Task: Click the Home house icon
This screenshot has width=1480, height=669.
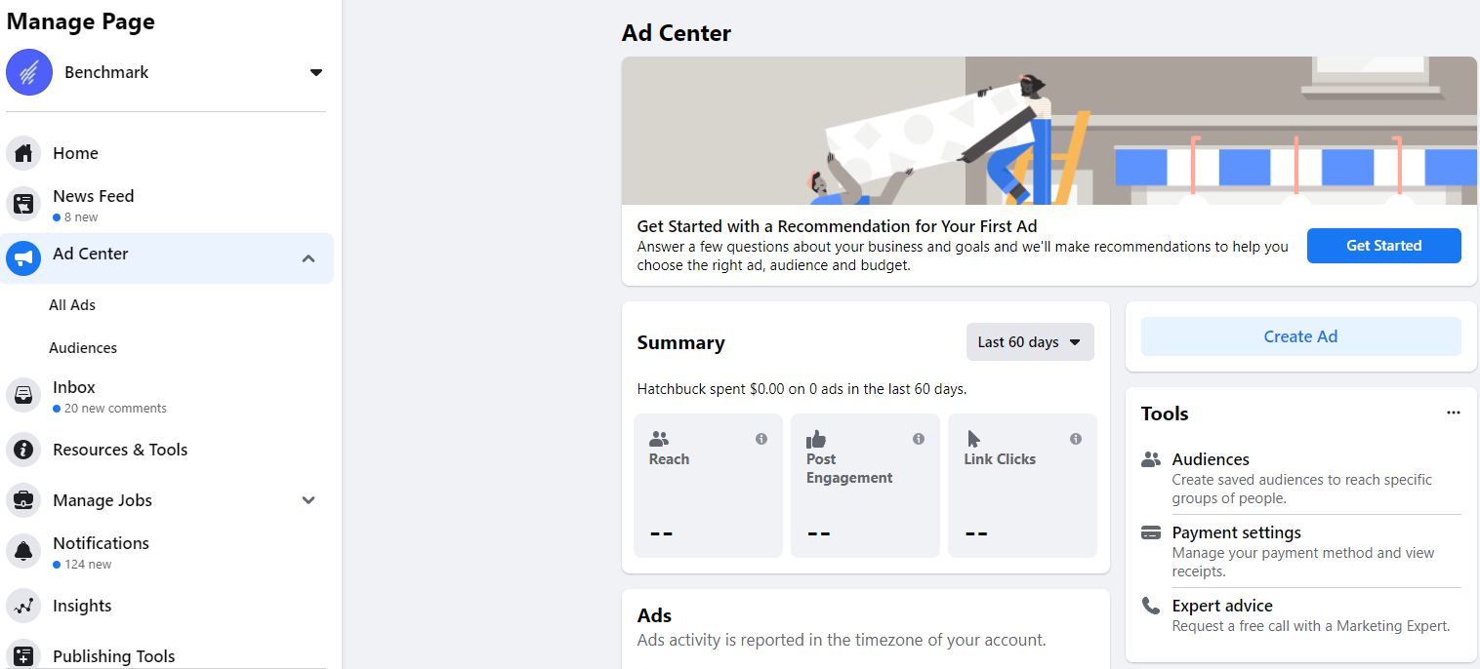Action: tap(23, 153)
